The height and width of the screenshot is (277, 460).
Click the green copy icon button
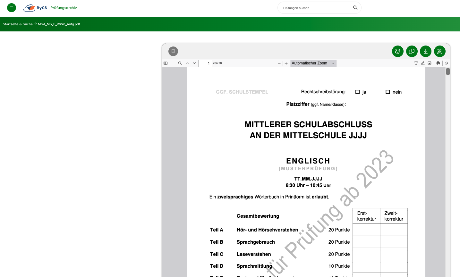coord(412,51)
